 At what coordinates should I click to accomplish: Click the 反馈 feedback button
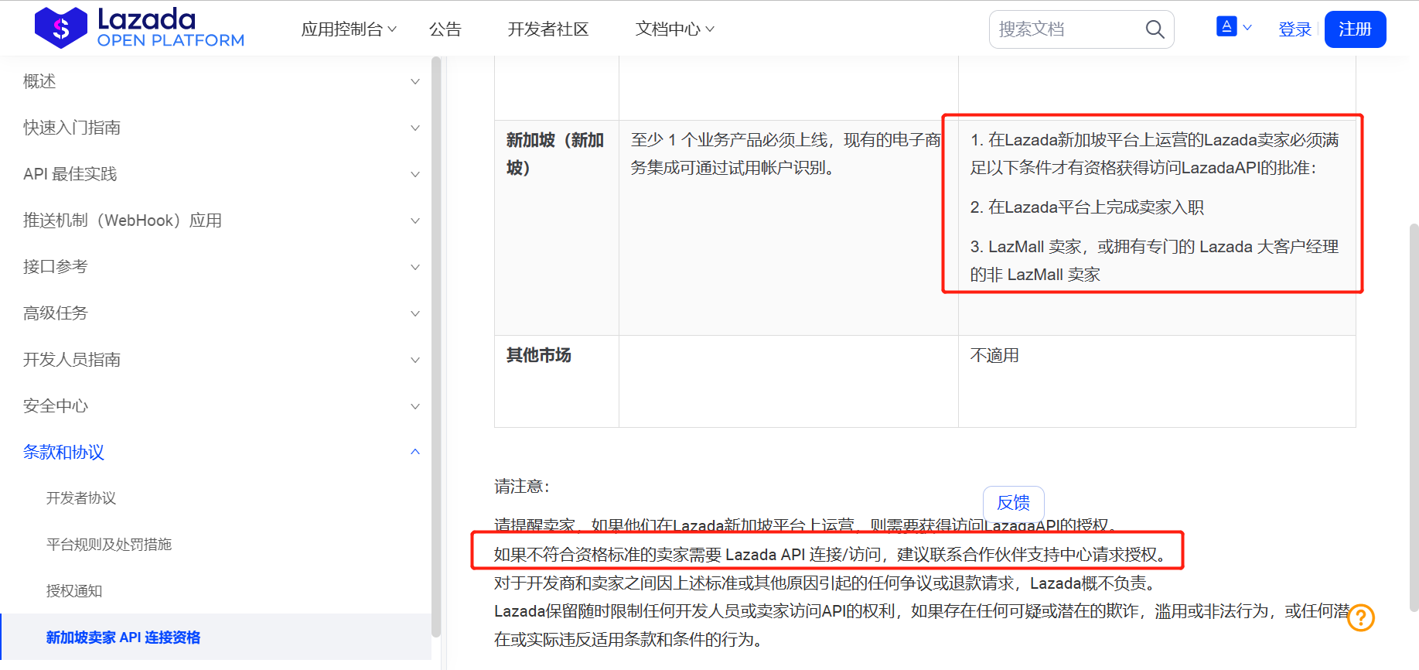1014,503
